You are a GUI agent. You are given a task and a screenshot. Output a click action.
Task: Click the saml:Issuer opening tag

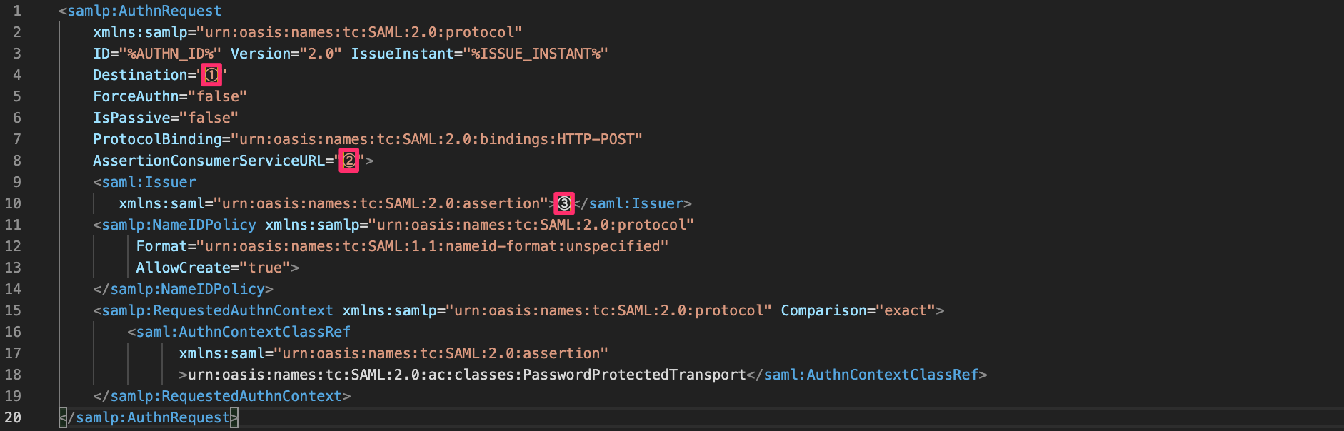(x=144, y=182)
